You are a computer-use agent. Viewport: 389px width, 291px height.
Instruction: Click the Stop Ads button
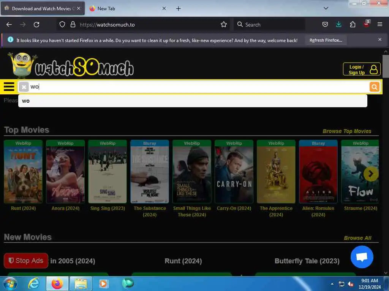[x=26, y=261]
